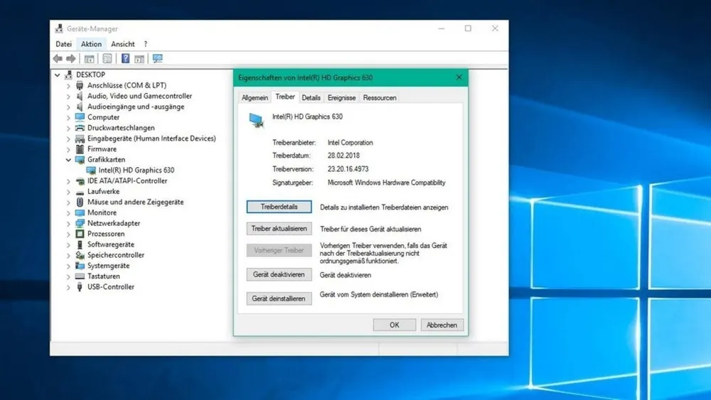This screenshot has height=400, width=711.
Task: Select Intel(R) HD Graphics 630 in tree
Action: [x=136, y=171]
